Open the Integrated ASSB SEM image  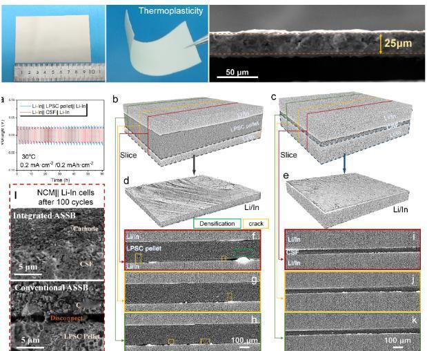[x=57, y=243]
